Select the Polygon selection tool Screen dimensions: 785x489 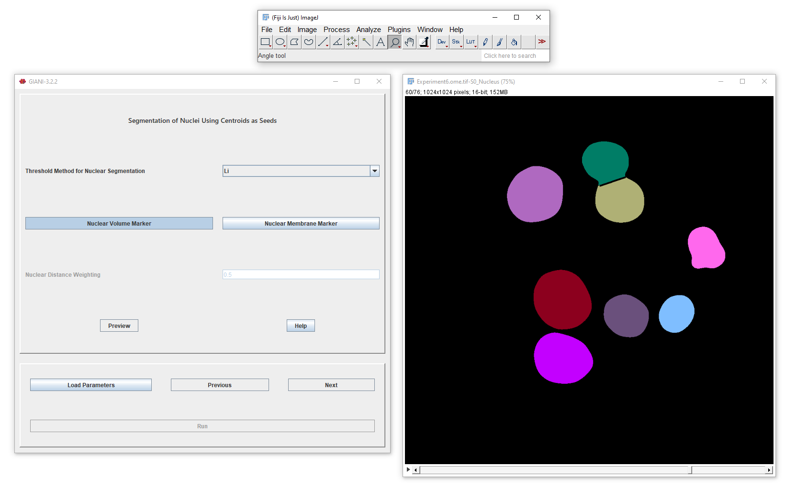pos(294,42)
